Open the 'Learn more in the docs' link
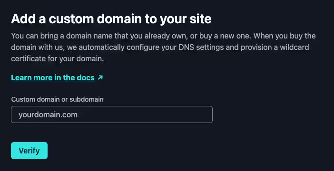Image resolution: width=334 pixels, height=171 pixels. click(x=53, y=77)
